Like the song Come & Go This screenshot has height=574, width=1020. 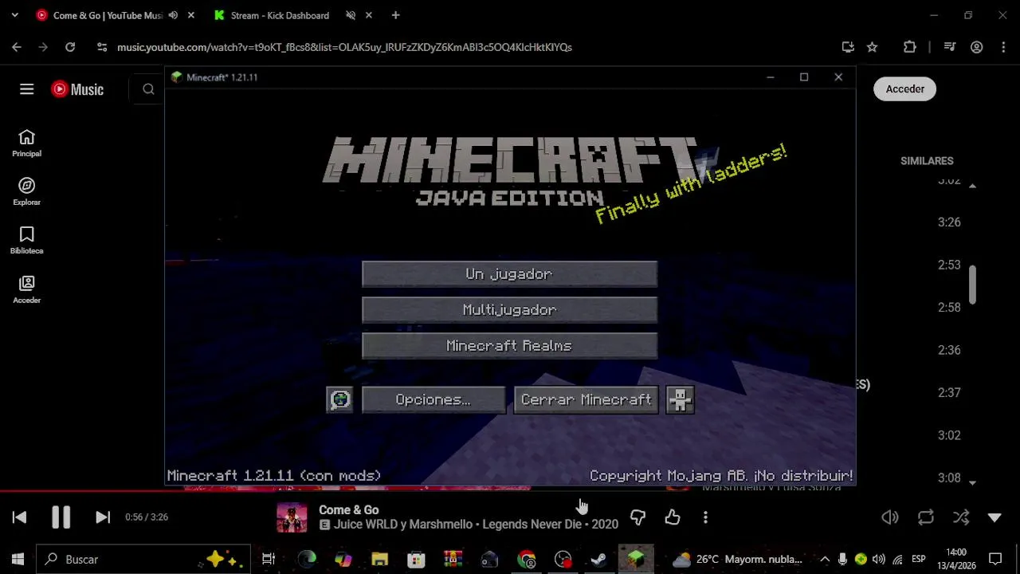coord(673,517)
